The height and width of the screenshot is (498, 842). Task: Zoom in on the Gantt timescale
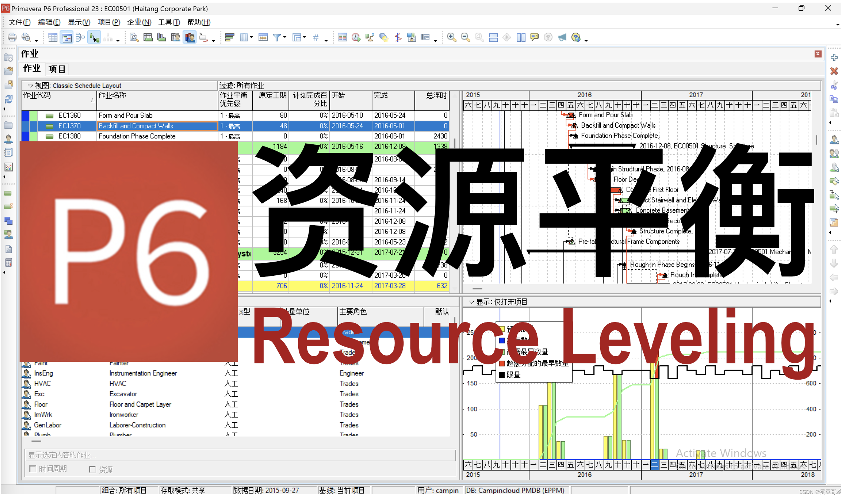(x=451, y=37)
